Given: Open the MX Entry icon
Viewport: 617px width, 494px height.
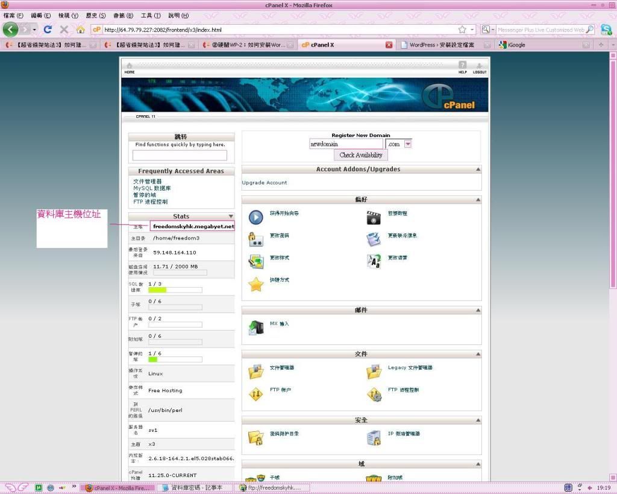Looking at the screenshot, I should tap(255, 328).
